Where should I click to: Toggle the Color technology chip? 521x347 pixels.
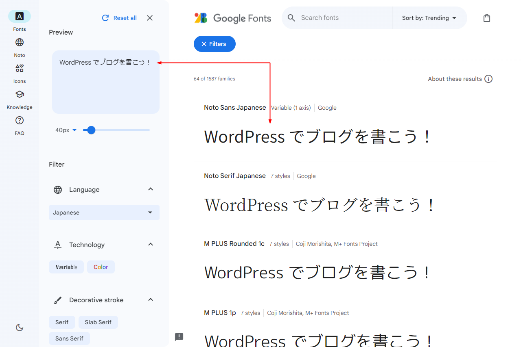(x=101, y=267)
